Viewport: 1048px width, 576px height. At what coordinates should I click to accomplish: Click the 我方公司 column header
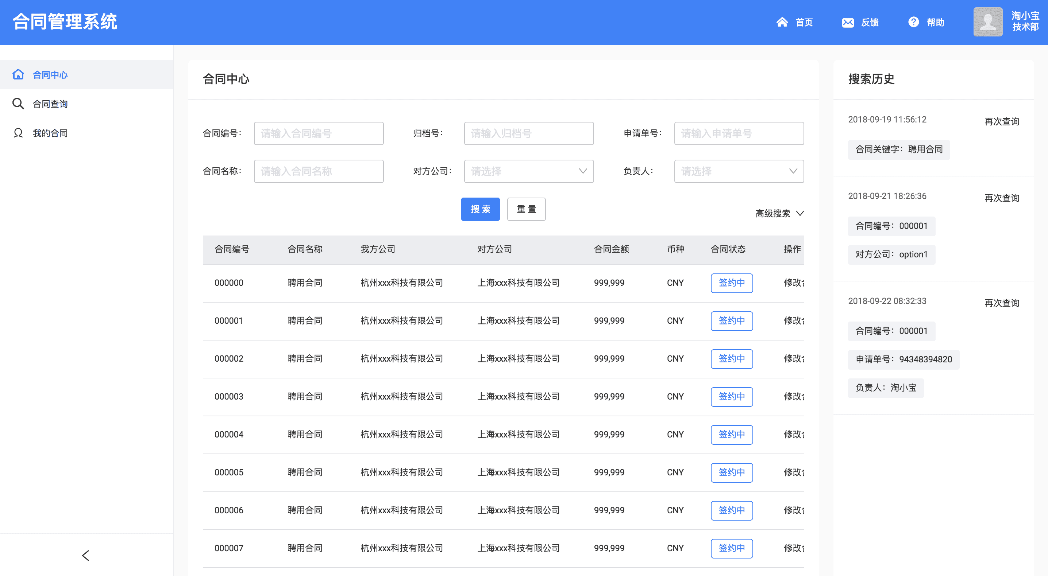pos(378,250)
